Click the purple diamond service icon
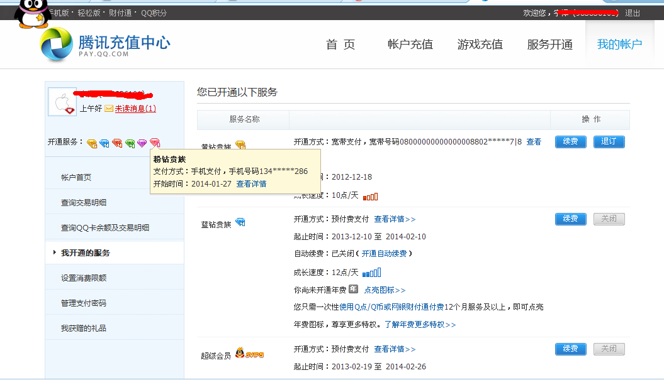This screenshot has width=664, height=380. pyautogui.click(x=142, y=143)
